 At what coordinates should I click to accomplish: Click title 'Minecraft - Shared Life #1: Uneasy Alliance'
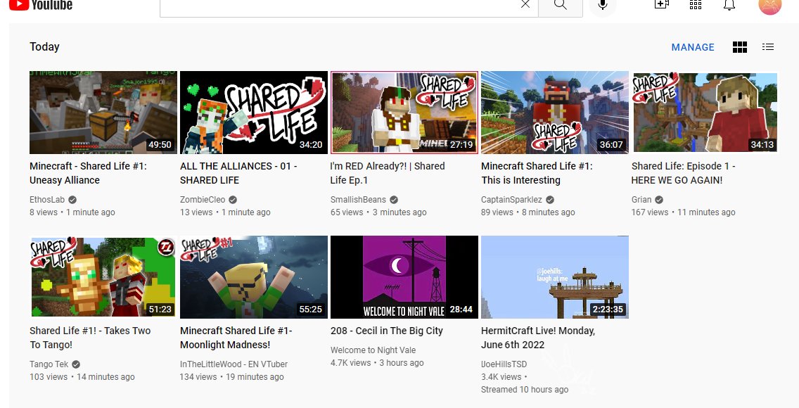88,173
